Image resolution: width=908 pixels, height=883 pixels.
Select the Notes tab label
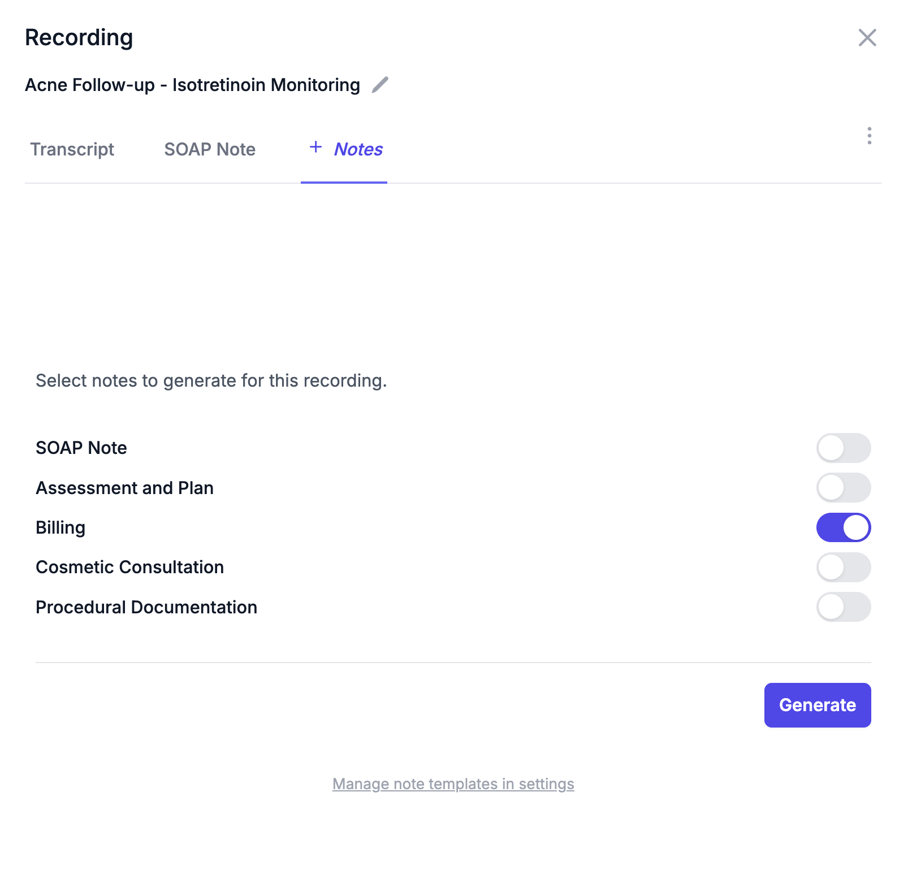(358, 149)
